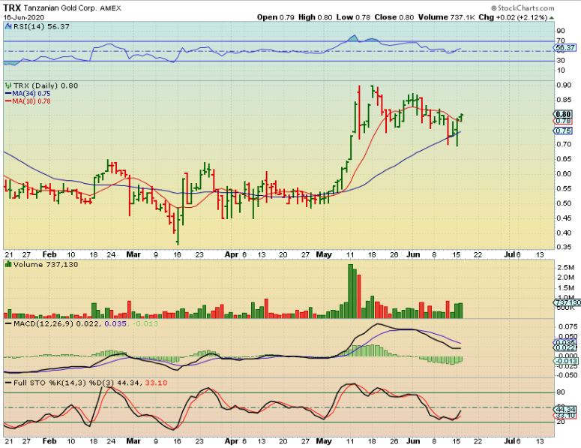Click the red MA(10) legend line marker
Image resolution: width=581 pixels, height=448 pixels.
pos(8,101)
